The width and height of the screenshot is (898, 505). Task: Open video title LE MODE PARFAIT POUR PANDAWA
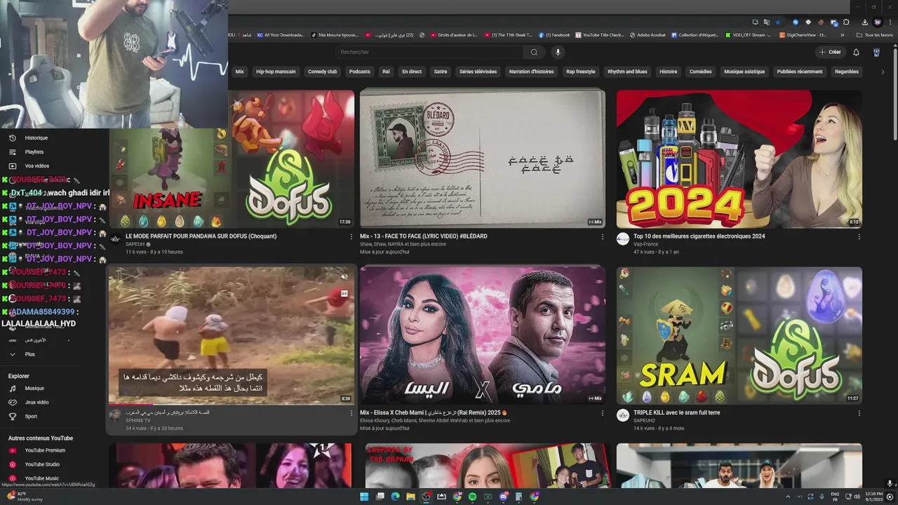(x=201, y=236)
